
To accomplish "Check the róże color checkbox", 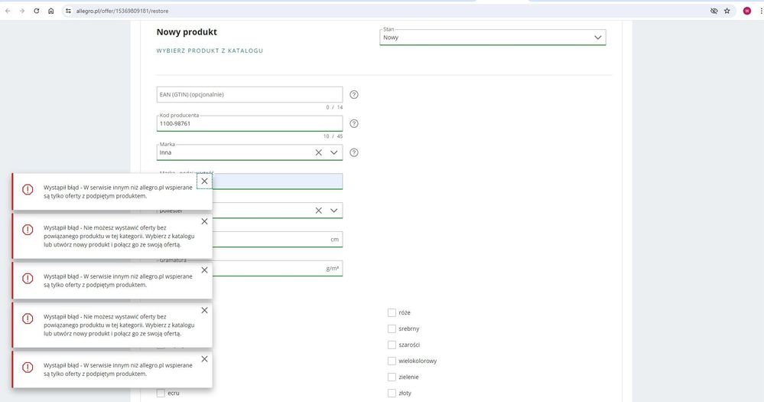I will [392, 312].
